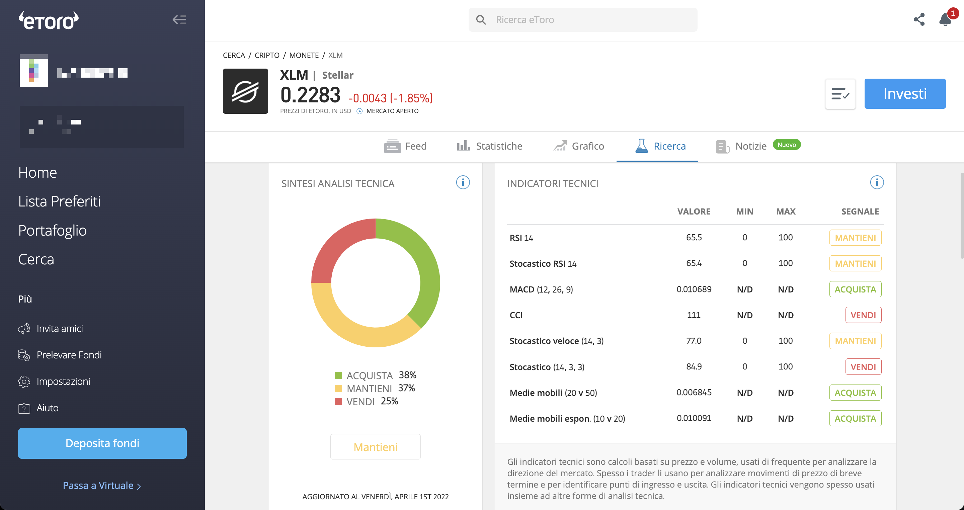Switch to the Grafico tab
This screenshot has height=510, width=964.
point(578,146)
